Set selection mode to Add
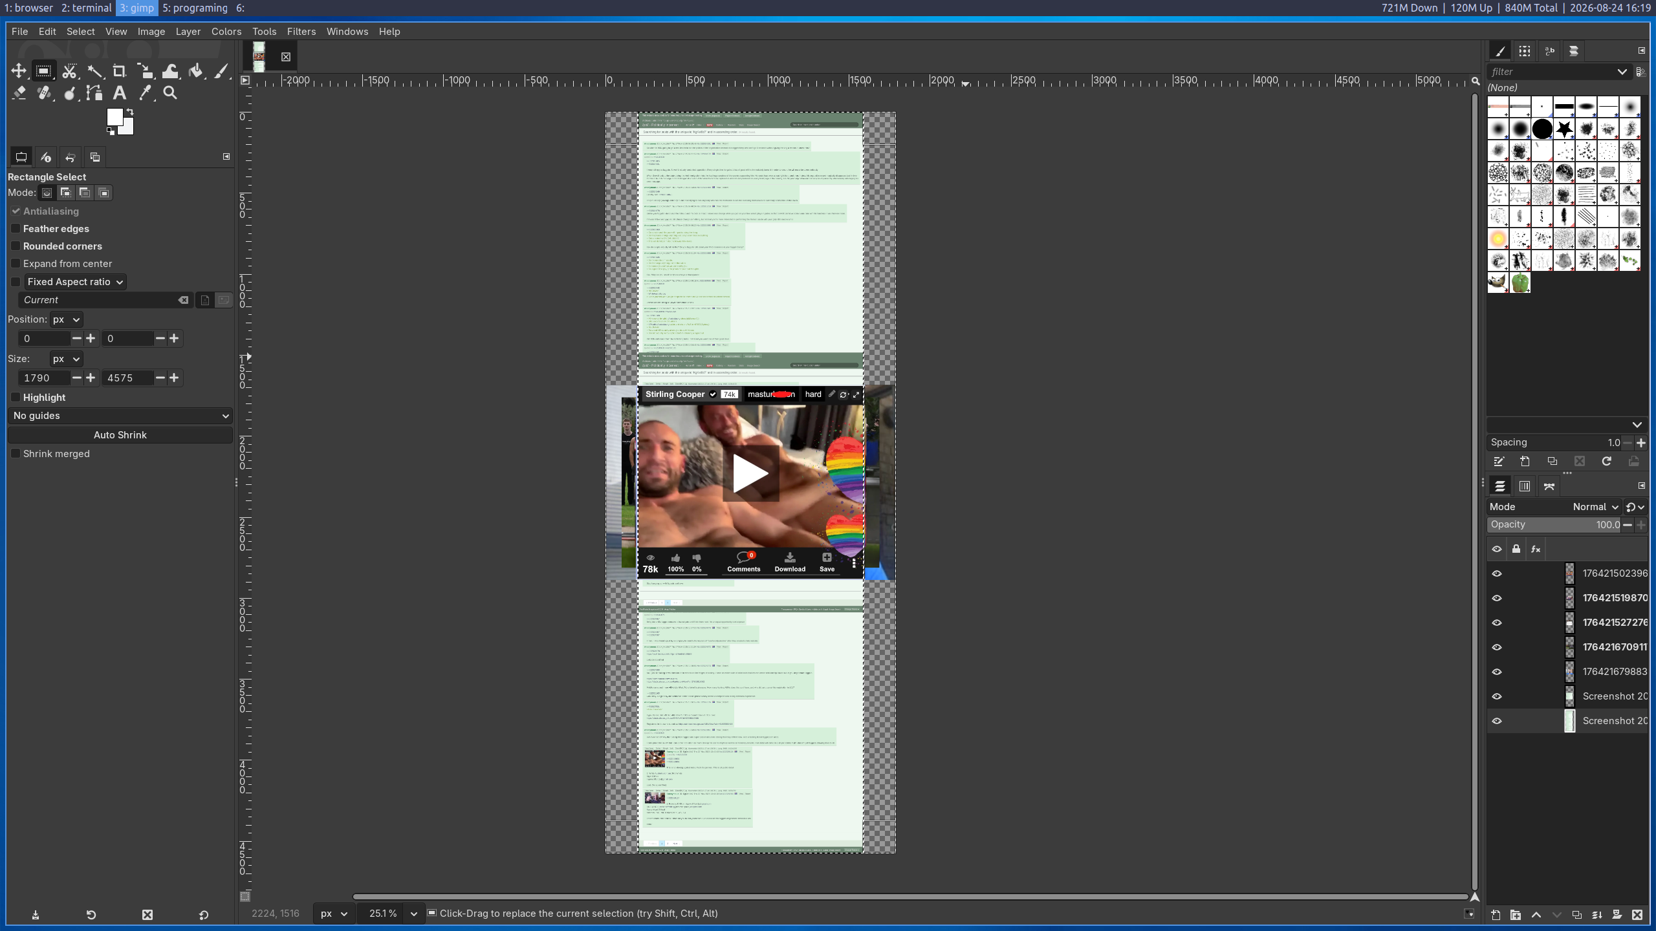Viewport: 1656px width, 931px height. click(65, 193)
